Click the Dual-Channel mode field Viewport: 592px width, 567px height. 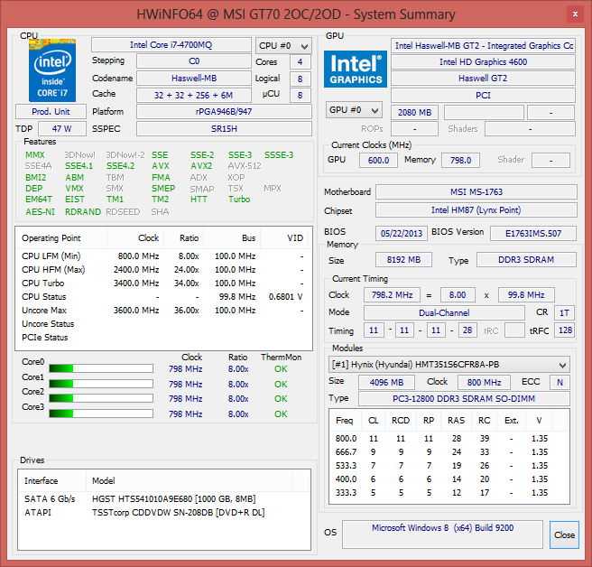click(444, 312)
